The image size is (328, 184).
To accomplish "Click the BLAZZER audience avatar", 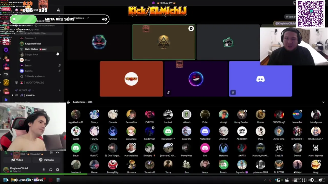I will 279,165.
